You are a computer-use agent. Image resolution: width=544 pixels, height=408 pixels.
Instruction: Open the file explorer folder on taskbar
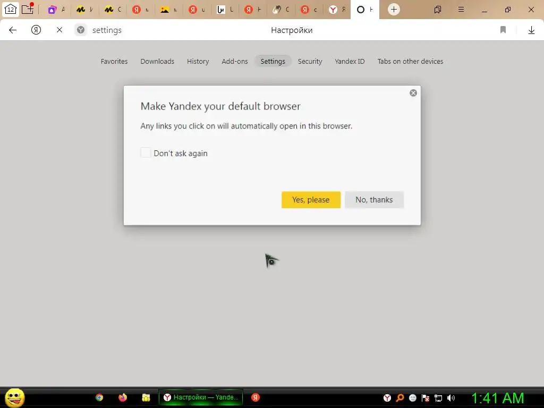[x=146, y=397]
